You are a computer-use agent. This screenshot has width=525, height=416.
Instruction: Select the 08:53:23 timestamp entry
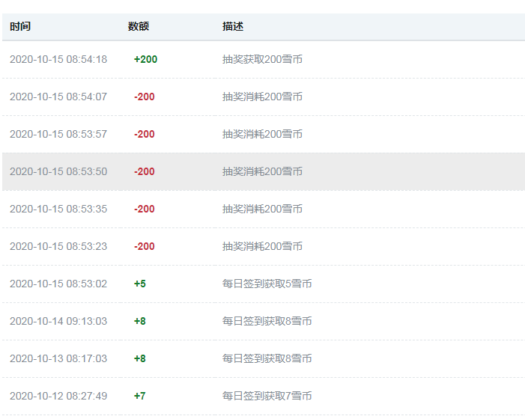click(x=58, y=247)
